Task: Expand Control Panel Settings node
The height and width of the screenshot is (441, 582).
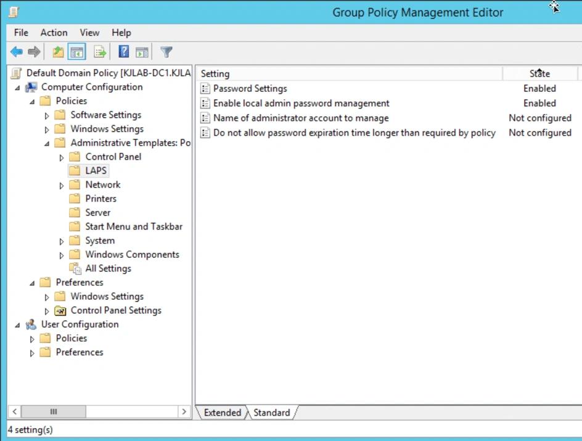Action: [x=47, y=311]
